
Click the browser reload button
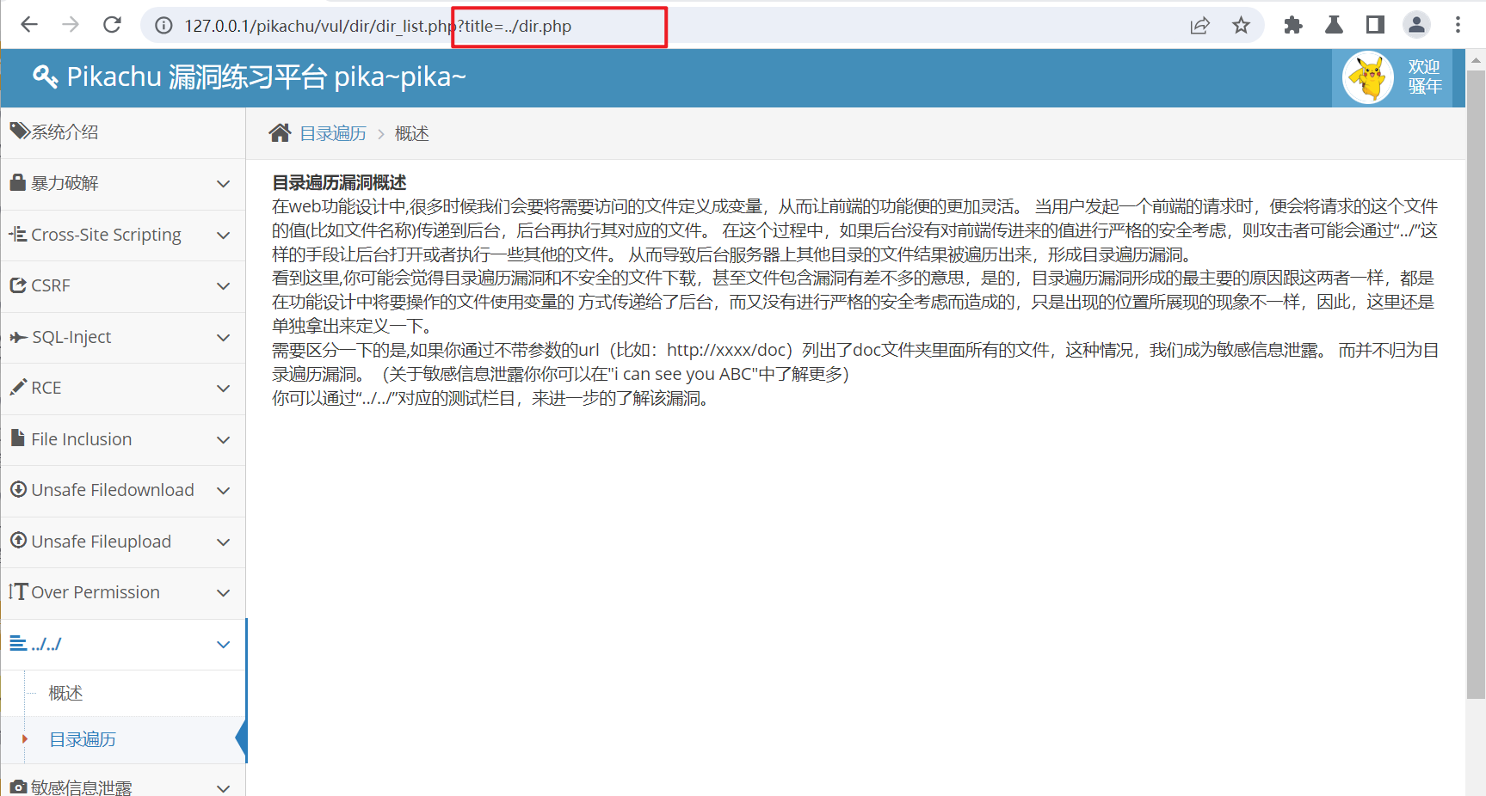(112, 25)
